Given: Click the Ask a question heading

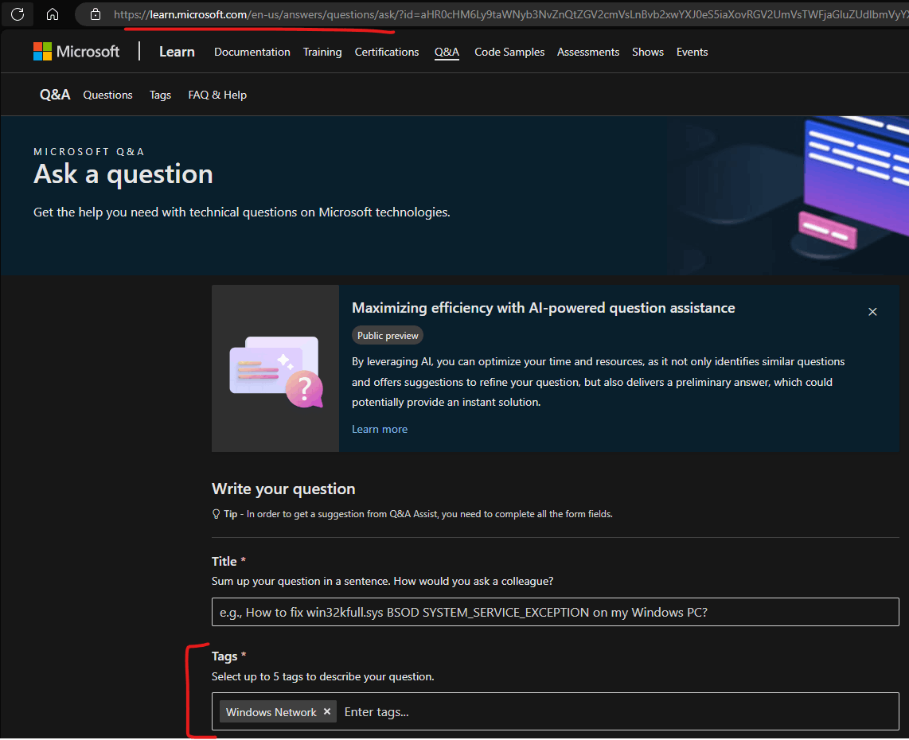Looking at the screenshot, I should [123, 173].
